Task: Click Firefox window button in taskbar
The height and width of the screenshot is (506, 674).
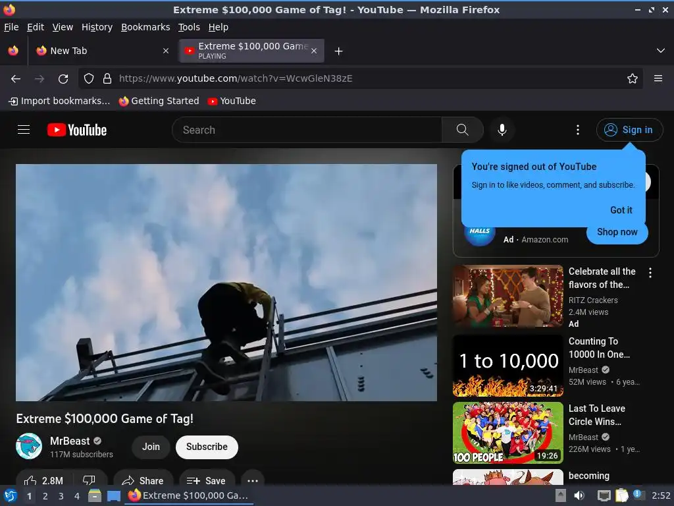Action: click(x=189, y=495)
